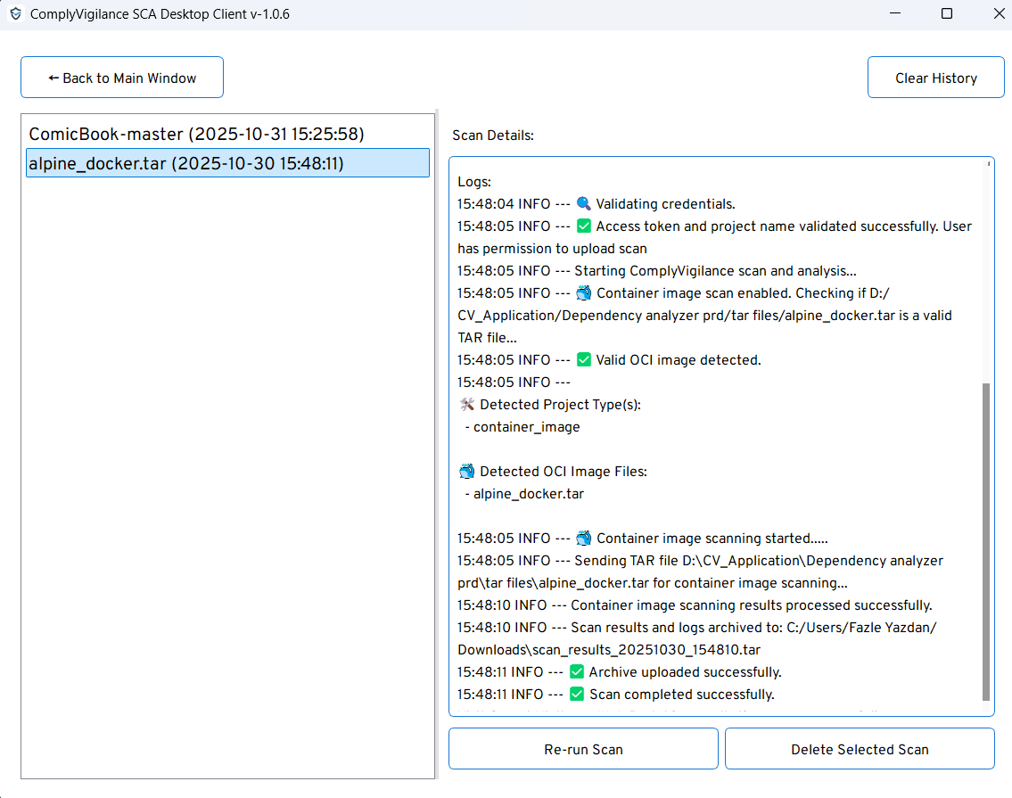Click the magnifier icon beside Validating credentials

tap(584, 204)
